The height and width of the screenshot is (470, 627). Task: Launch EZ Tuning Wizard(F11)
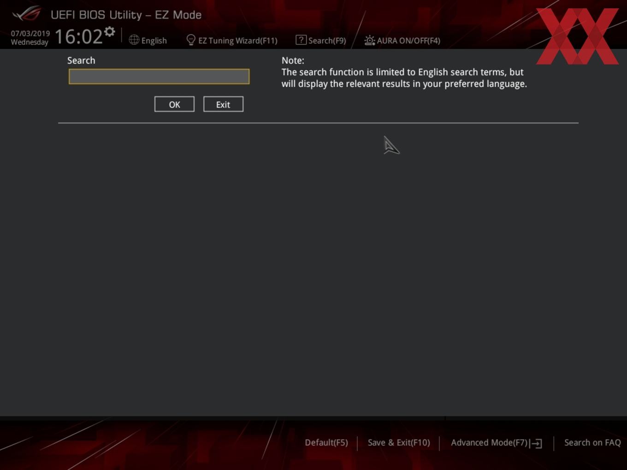[x=238, y=41]
